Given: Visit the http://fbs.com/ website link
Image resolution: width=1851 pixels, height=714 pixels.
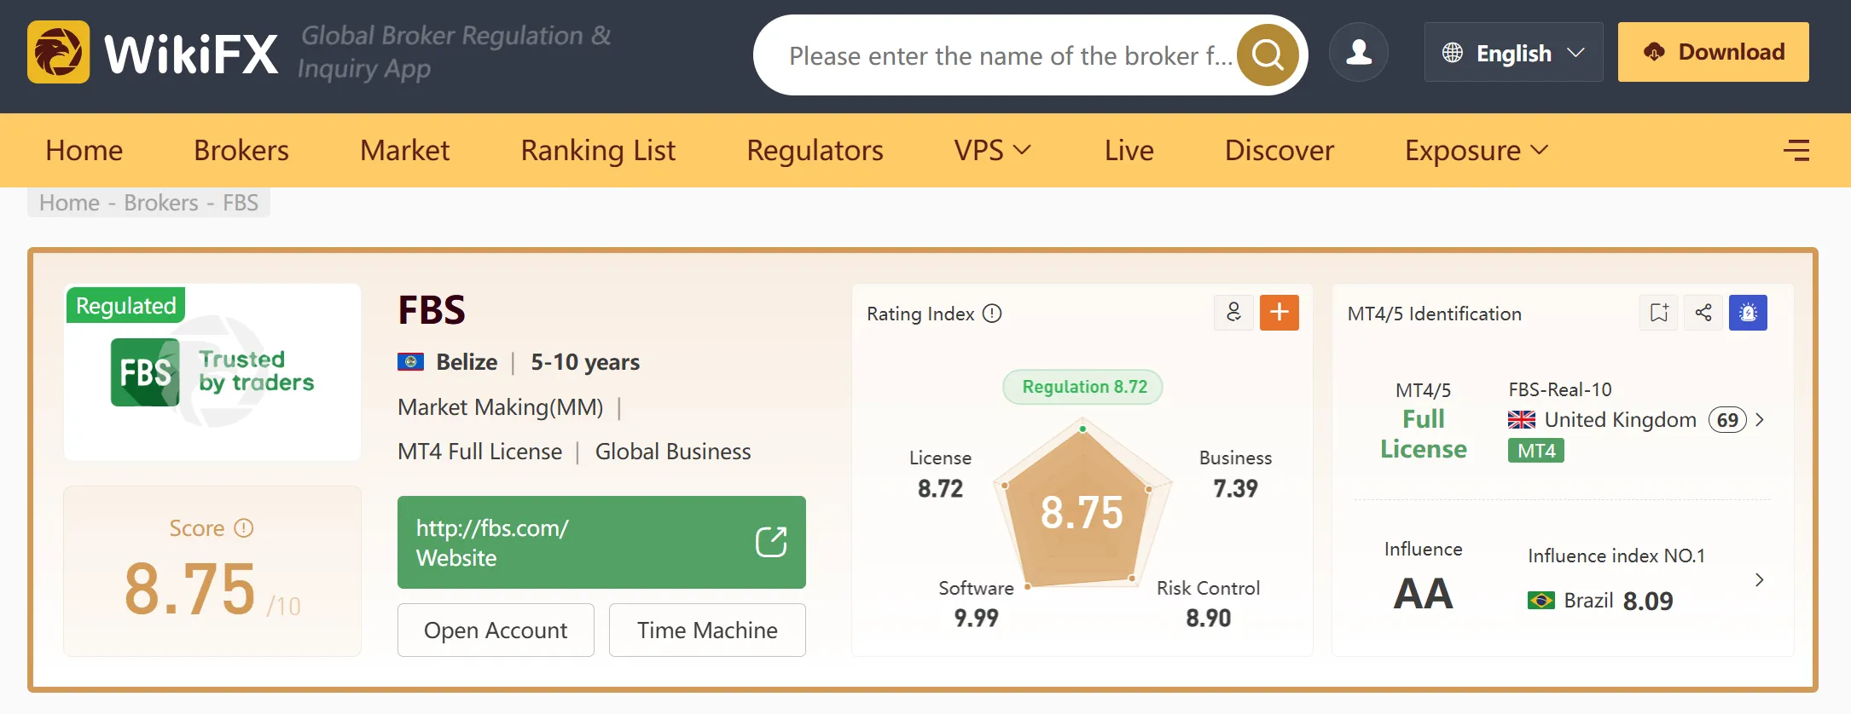Looking at the screenshot, I should point(601,542).
